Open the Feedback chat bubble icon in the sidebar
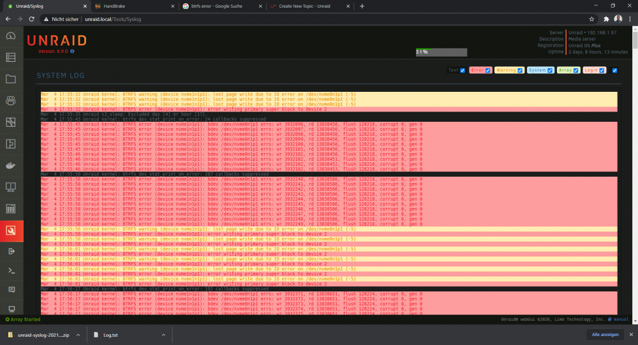 [x=11, y=290]
